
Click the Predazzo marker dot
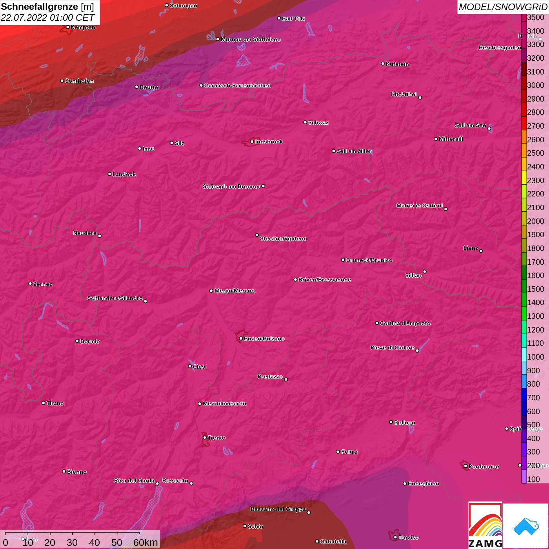click(x=286, y=379)
